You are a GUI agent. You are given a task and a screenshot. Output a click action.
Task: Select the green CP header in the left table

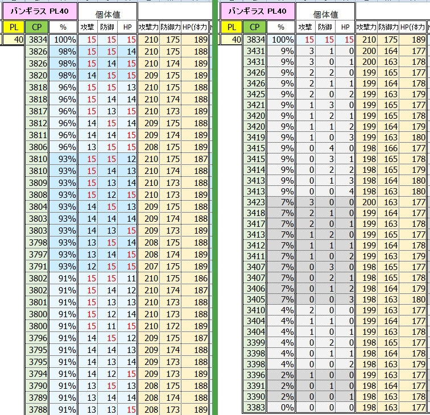[x=37, y=27]
